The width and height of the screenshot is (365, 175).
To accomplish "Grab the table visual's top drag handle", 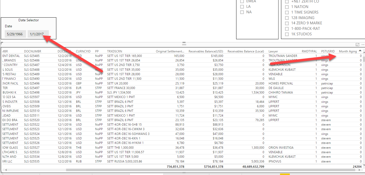I will (x=184, y=44).
